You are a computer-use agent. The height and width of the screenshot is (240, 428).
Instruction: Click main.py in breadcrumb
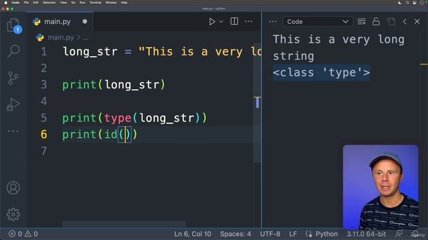point(60,37)
